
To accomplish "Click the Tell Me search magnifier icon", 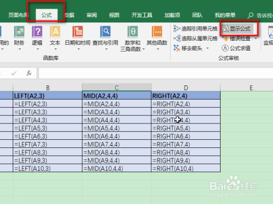I will click(251, 15).
